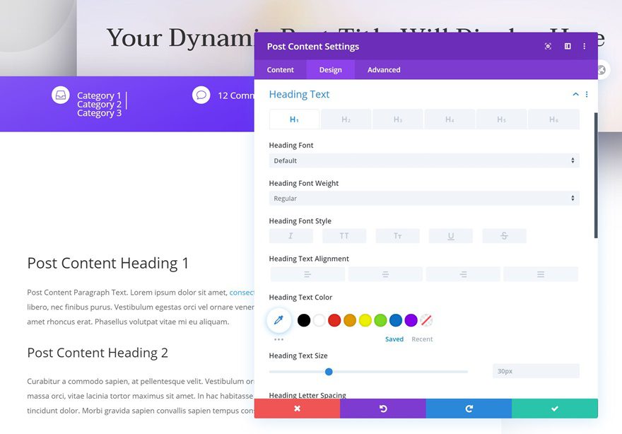Select the H3 heading level
This screenshot has width=622, height=434.
coord(397,119)
